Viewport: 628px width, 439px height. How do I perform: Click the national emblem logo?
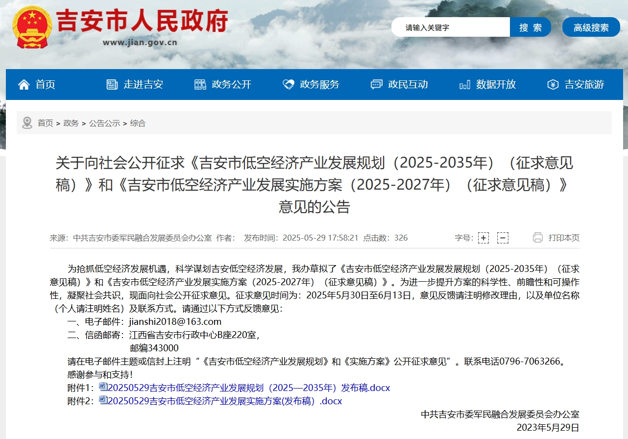32,27
